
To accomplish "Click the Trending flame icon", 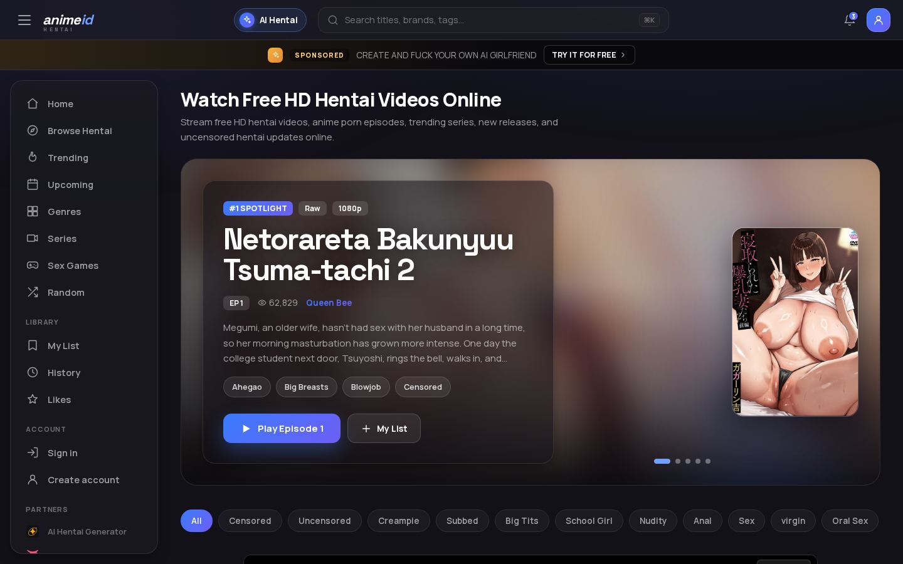I will [x=33, y=157].
